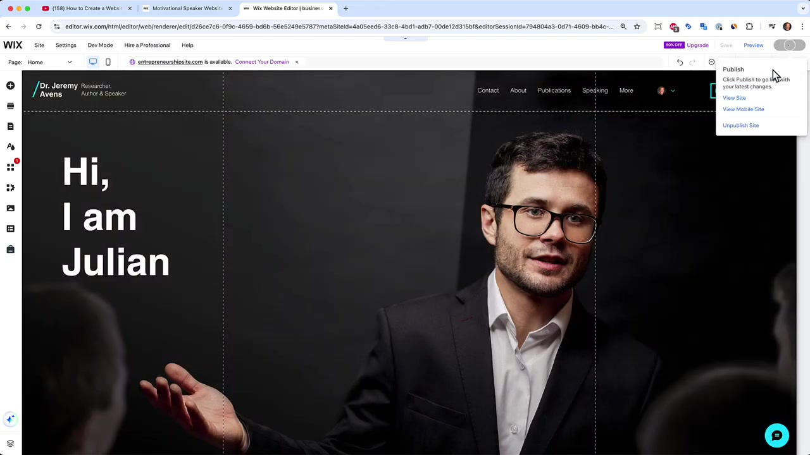Open the Media sidebar icon

[10, 208]
